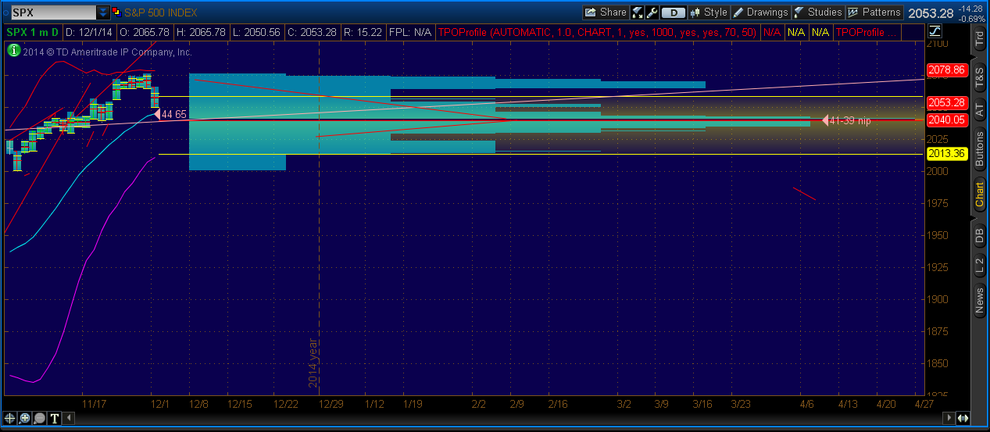Open the T&S sidebar tab
The height and width of the screenshot is (432, 990).
pyautogui.click(x=980, y=76)
